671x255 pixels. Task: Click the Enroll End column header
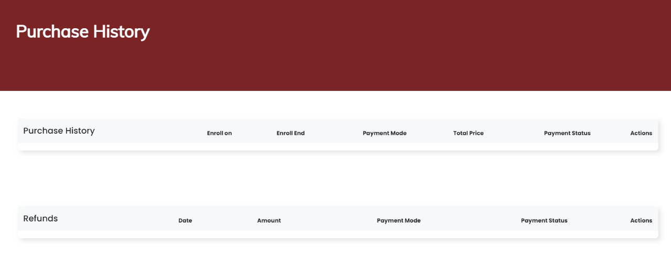pos(290,133)
